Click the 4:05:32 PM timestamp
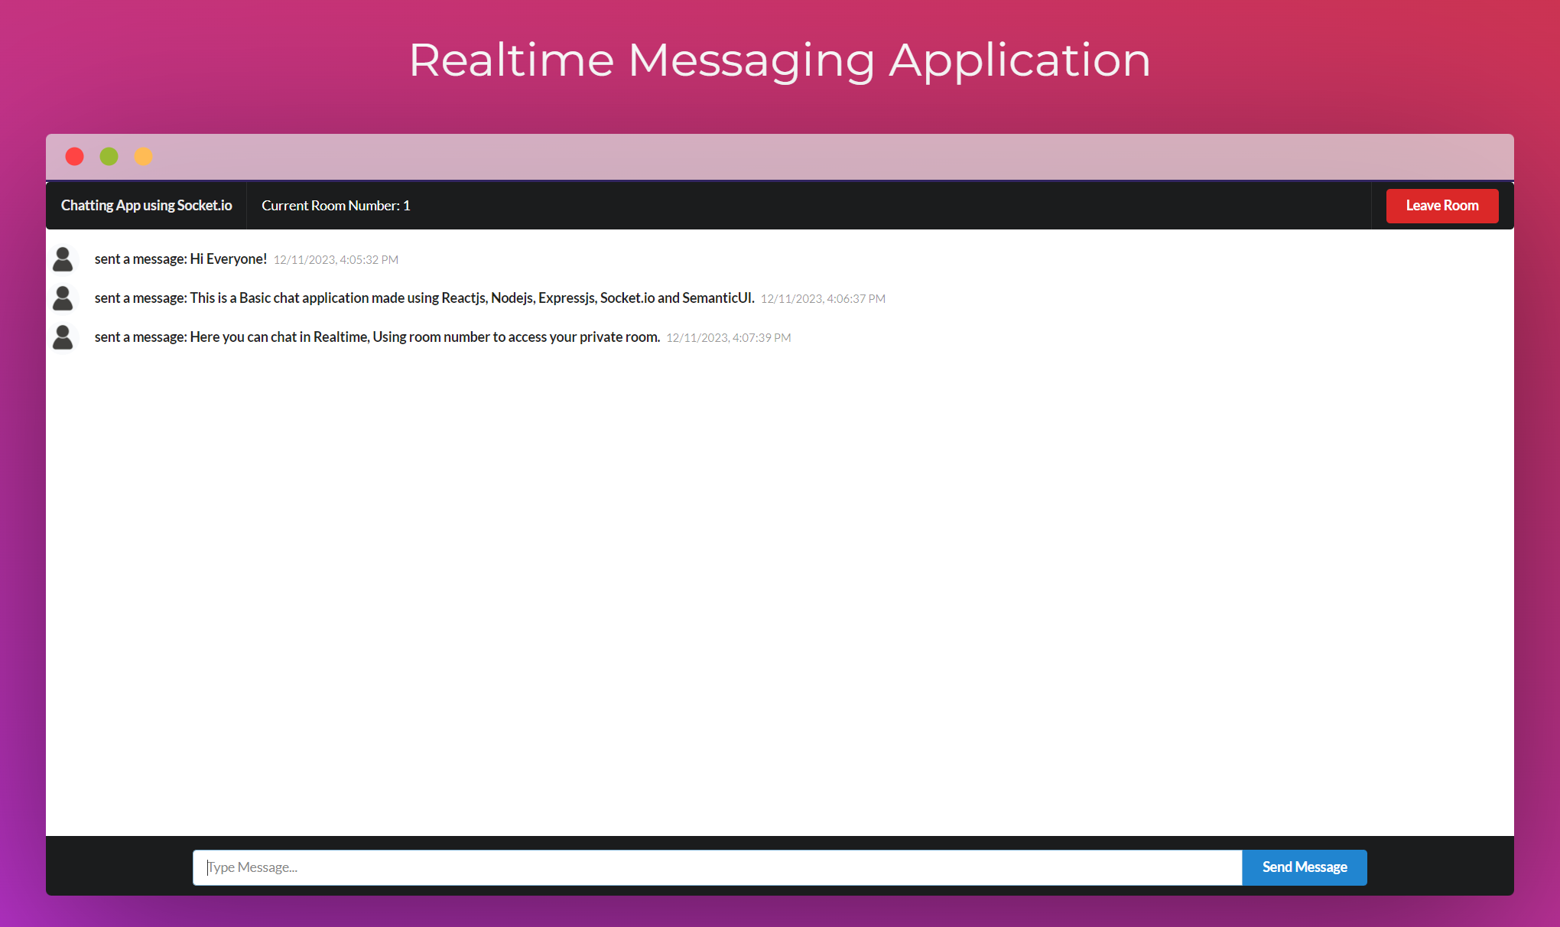The width and height of the screenshot is (1560, 927). (x=336, y=260)
